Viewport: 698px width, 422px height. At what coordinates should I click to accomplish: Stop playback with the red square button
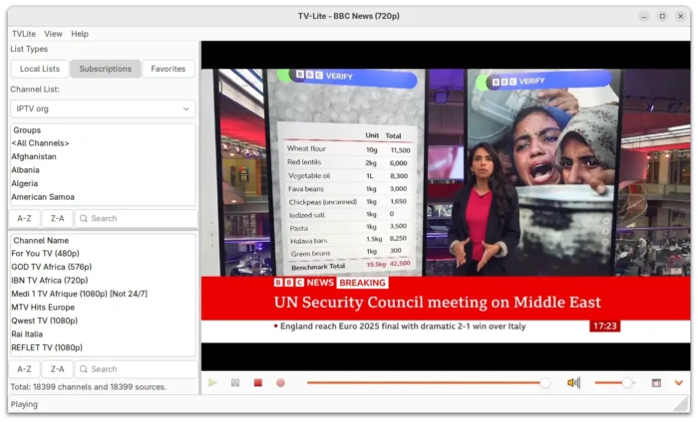pyautogui.click(x=257, y=382)
